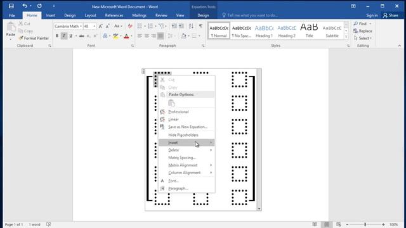
Task: Align text right
Action: click(x=154, y=36)
